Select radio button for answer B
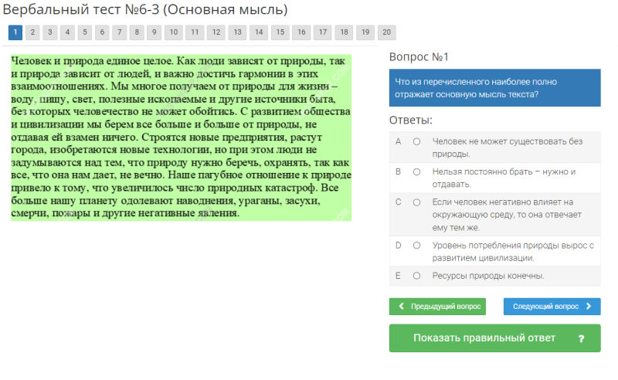The image size is (618, 380). (416, 172)
